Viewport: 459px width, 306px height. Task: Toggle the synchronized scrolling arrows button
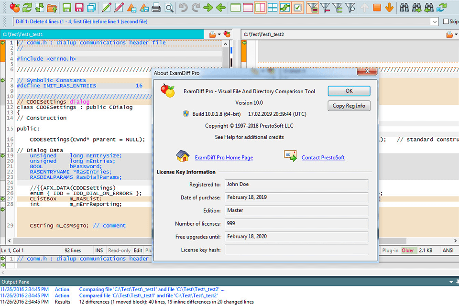click(285, 8)
